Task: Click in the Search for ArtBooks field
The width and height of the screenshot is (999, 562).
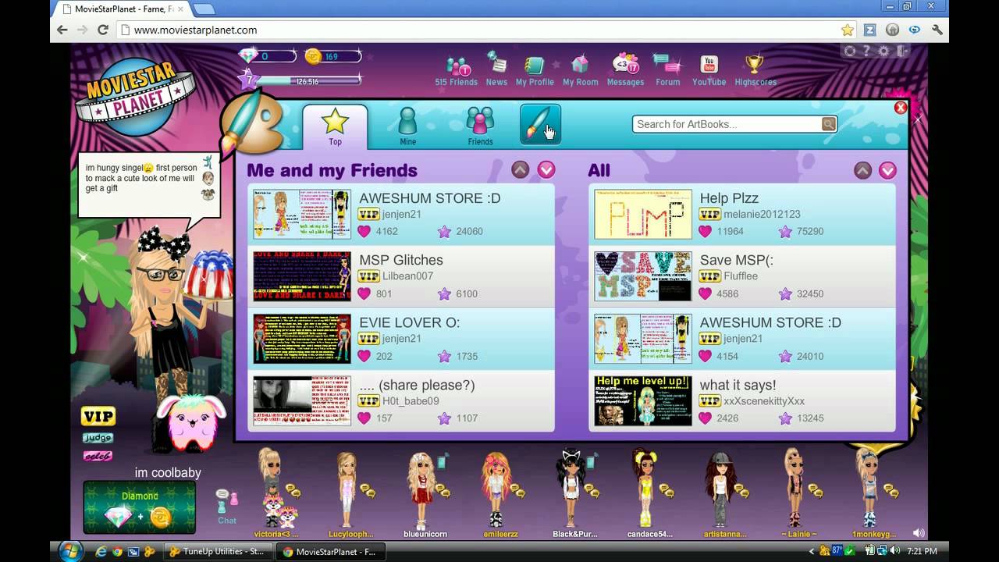Action: tap(727, 124)
